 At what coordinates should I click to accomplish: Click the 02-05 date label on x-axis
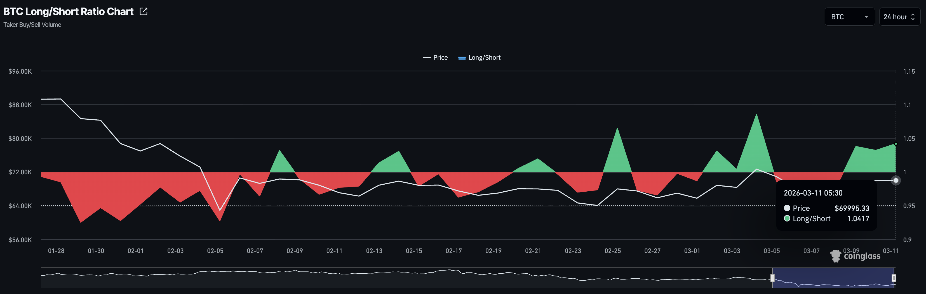[215, 251]
